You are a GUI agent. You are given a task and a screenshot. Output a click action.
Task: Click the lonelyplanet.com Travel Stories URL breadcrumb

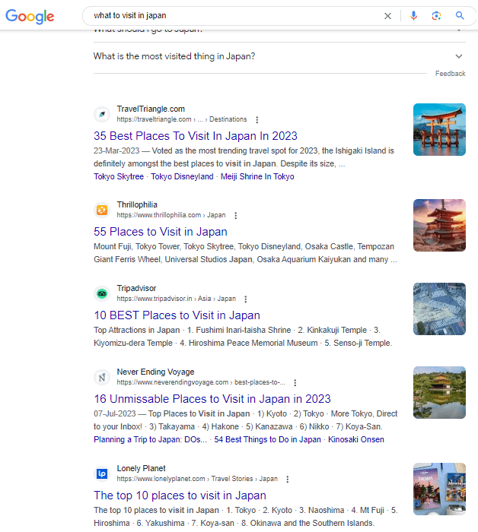click(197, 479)
